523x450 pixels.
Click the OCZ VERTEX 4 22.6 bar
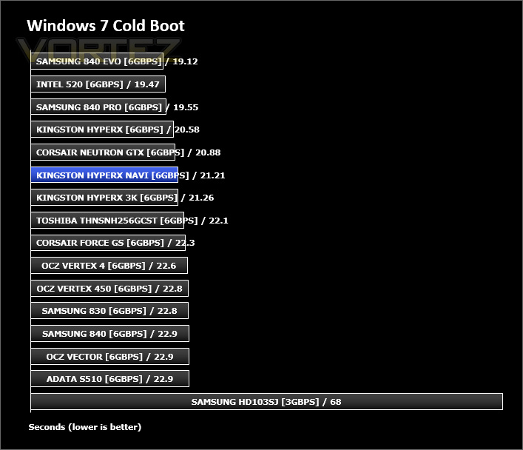(x=109, y=266)
